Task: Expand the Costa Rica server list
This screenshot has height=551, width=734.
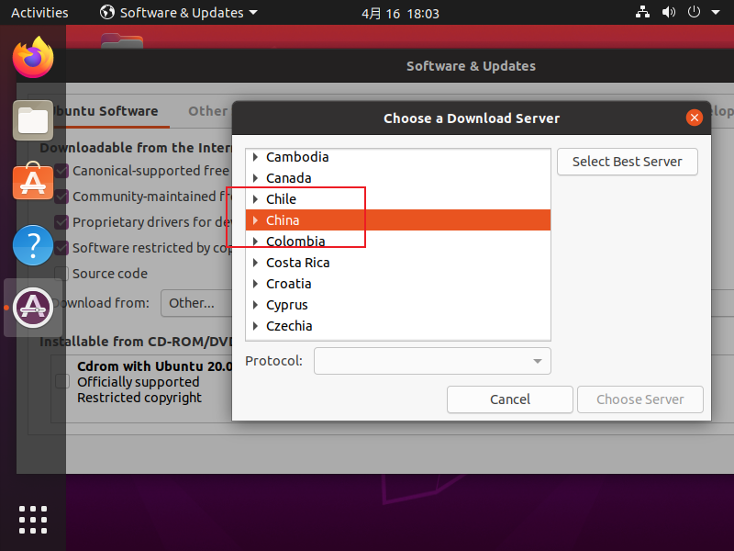Action: (x=255, y=263)
